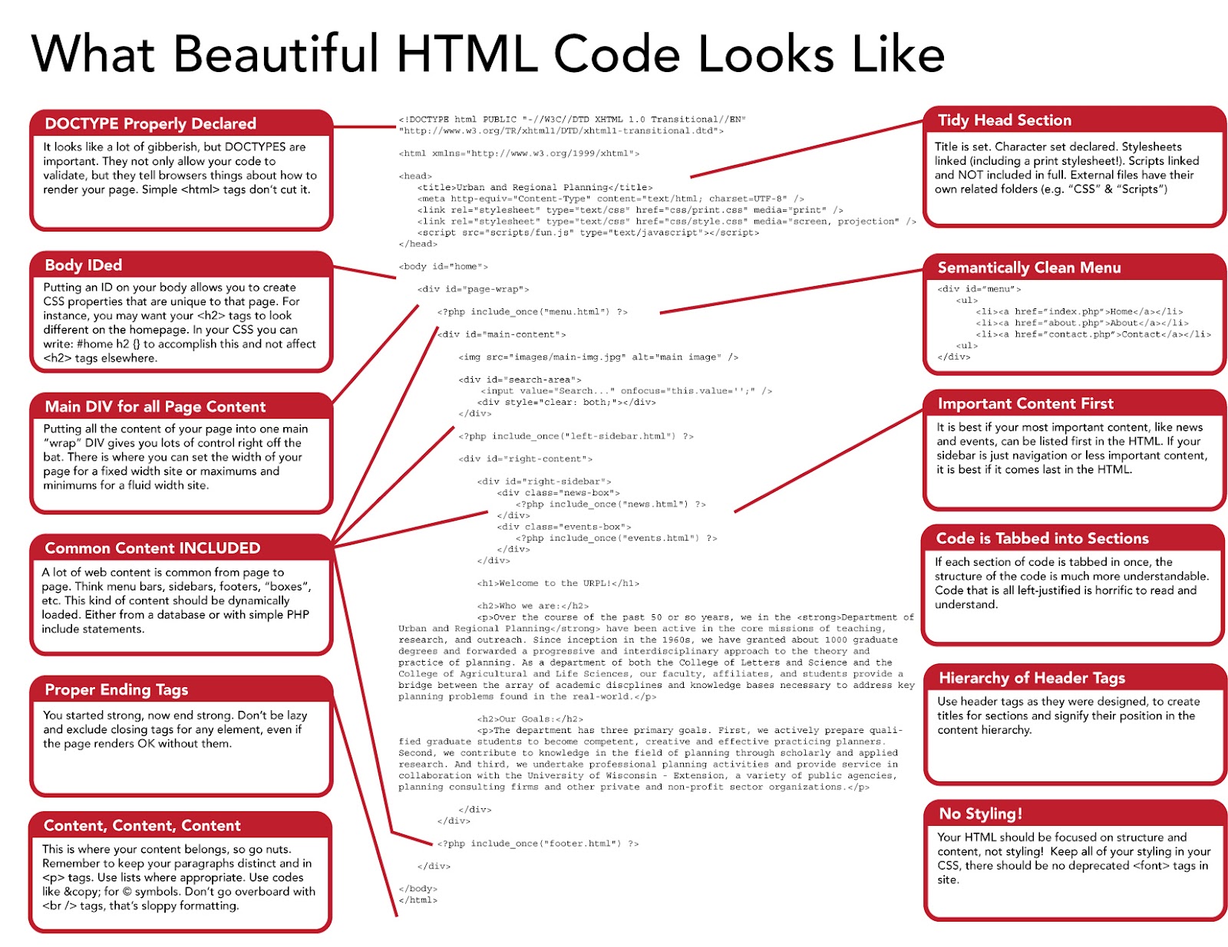This screenshot has height=947, width=1228.
Task: Select the "Hierarchy of Header Tags" heading
Action: 1031,678
